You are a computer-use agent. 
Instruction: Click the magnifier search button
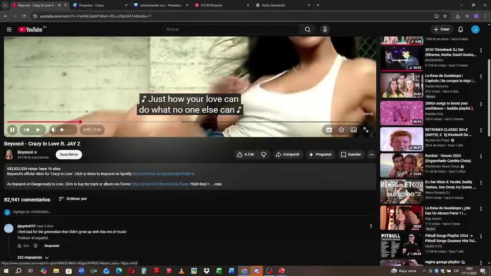[308, 30]
